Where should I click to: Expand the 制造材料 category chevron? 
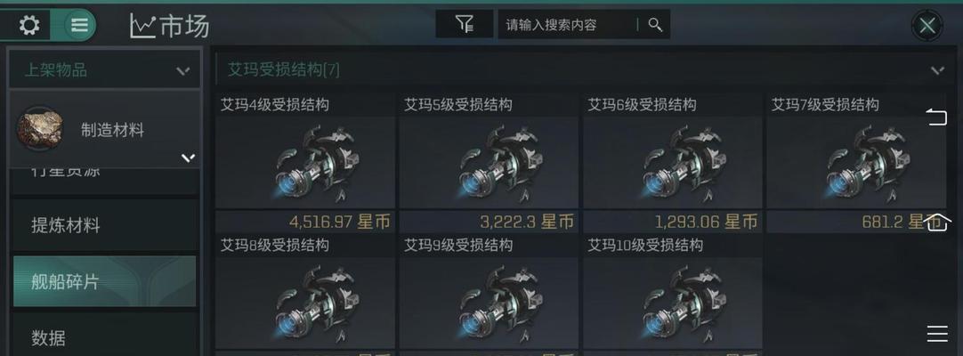click(188, 158)
